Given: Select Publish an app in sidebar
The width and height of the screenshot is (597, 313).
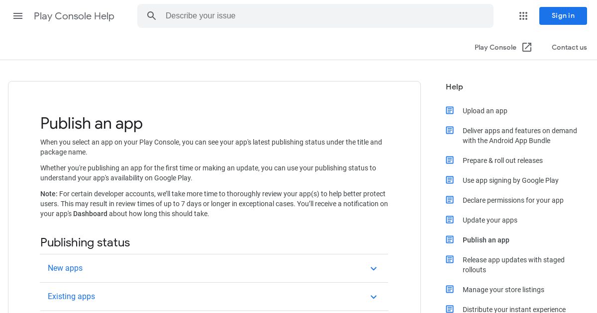Looking at the screenshot, I should [x=486, y=240].
